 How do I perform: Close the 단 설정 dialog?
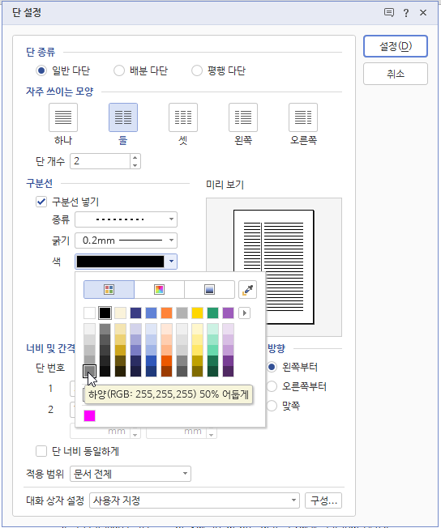(x=423, y=13)
